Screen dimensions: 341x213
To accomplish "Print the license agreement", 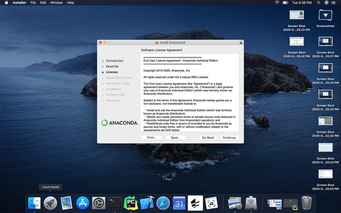I will (152, 137).
